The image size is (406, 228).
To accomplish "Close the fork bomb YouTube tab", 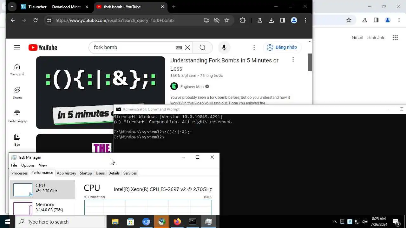I will point(162,7).
